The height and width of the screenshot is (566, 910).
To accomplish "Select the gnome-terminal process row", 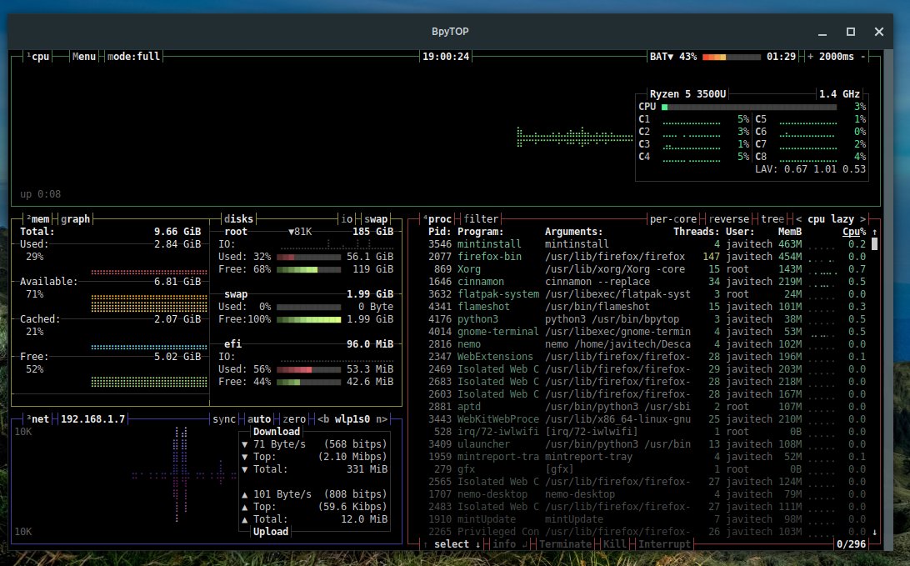I will pyautogui.click(x=647, y=332).
